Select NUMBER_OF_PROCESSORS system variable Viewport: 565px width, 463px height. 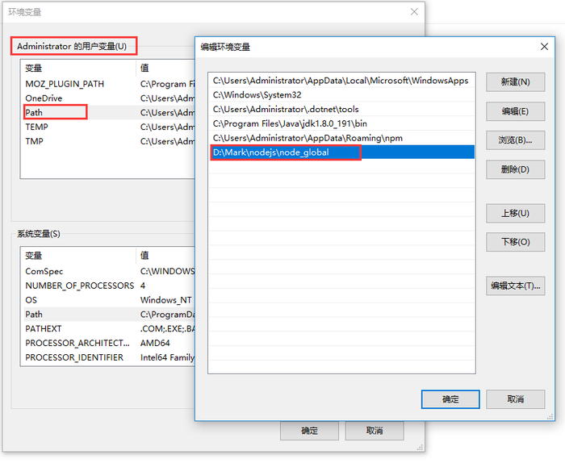(x=79, y=286)
